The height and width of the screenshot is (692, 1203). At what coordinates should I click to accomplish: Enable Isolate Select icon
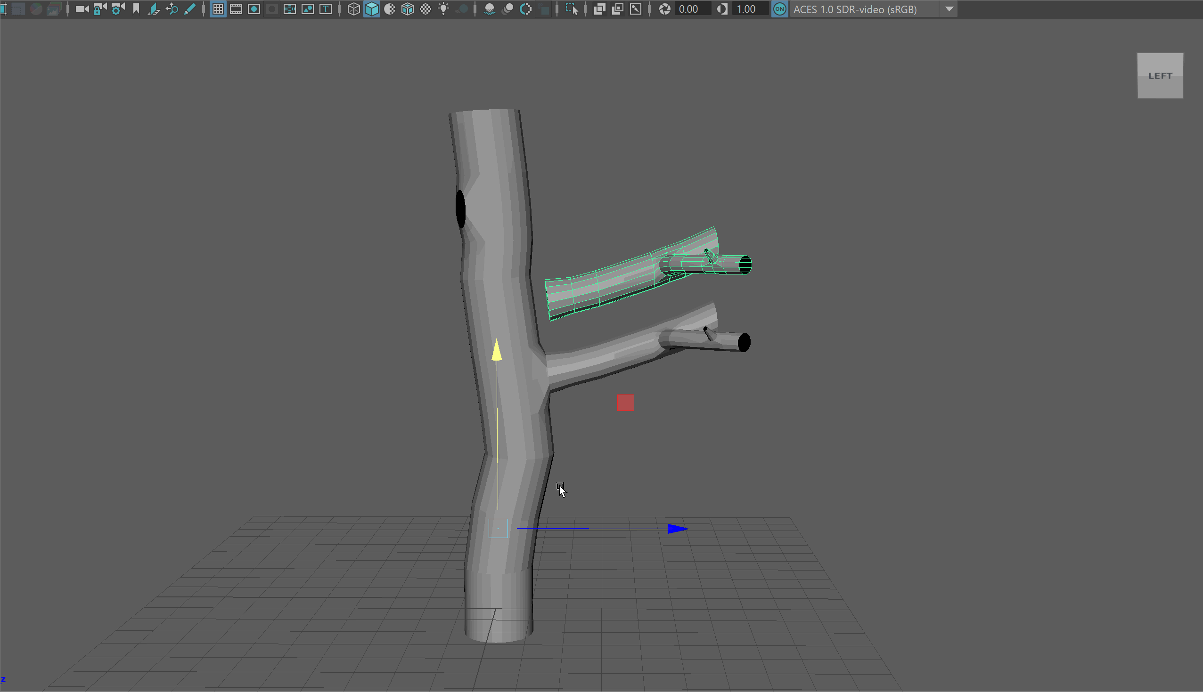pyautogui.click(x=571, y=9)
